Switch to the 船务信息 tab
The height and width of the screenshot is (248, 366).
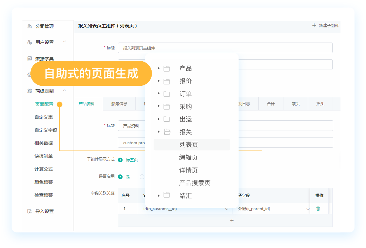pos(119,104)
